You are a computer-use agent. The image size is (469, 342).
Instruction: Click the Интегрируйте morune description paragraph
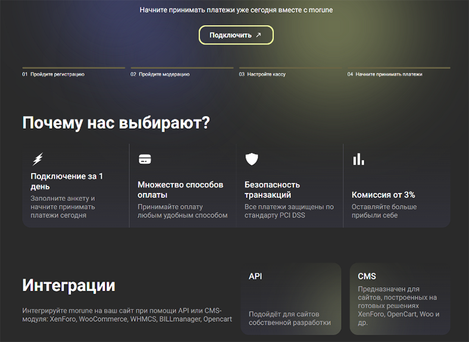pos(127,315)
